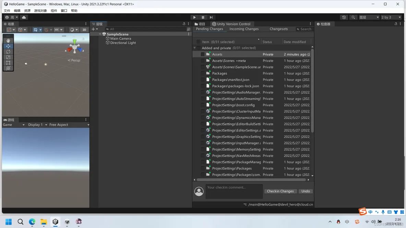Toggle the hierarchy panel lock icon
The width and height of the screenshot is (406, 228).
pos(184,24)
